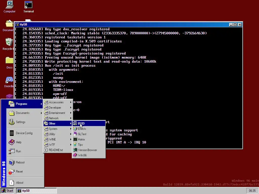Click the ttyS0 window title bar icon
The height and width of the screenshot is (194, 259).
coord(17,25)
